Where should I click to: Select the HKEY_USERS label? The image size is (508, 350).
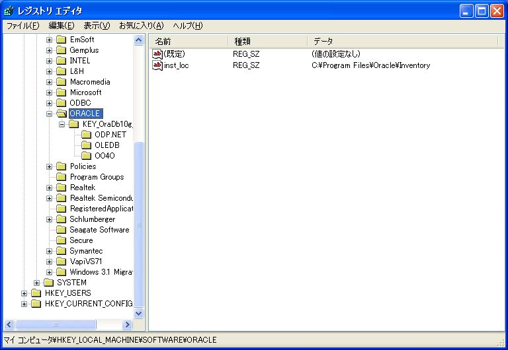[67, 293]
